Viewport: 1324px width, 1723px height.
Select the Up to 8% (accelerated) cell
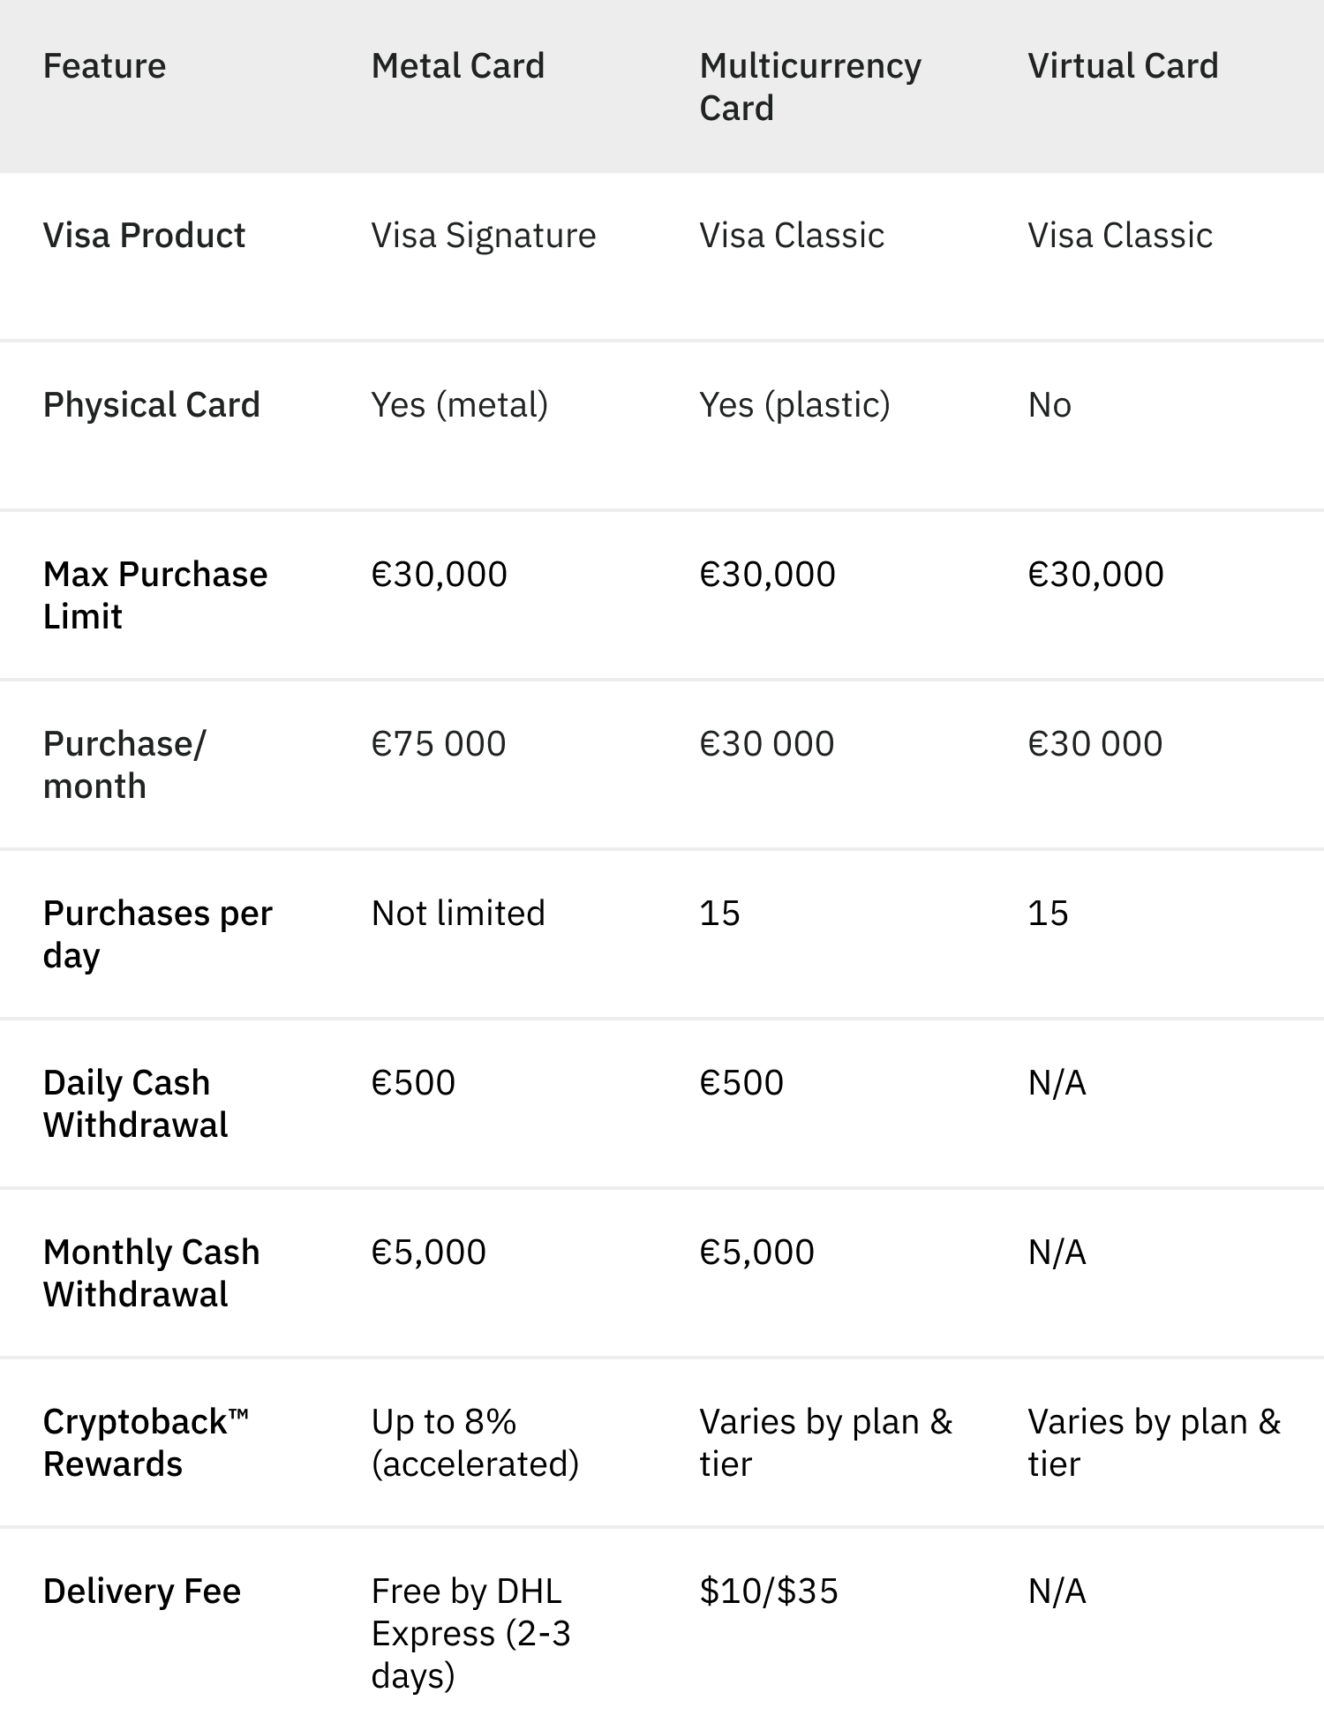pyautogui.click(x=475, y=1442)
